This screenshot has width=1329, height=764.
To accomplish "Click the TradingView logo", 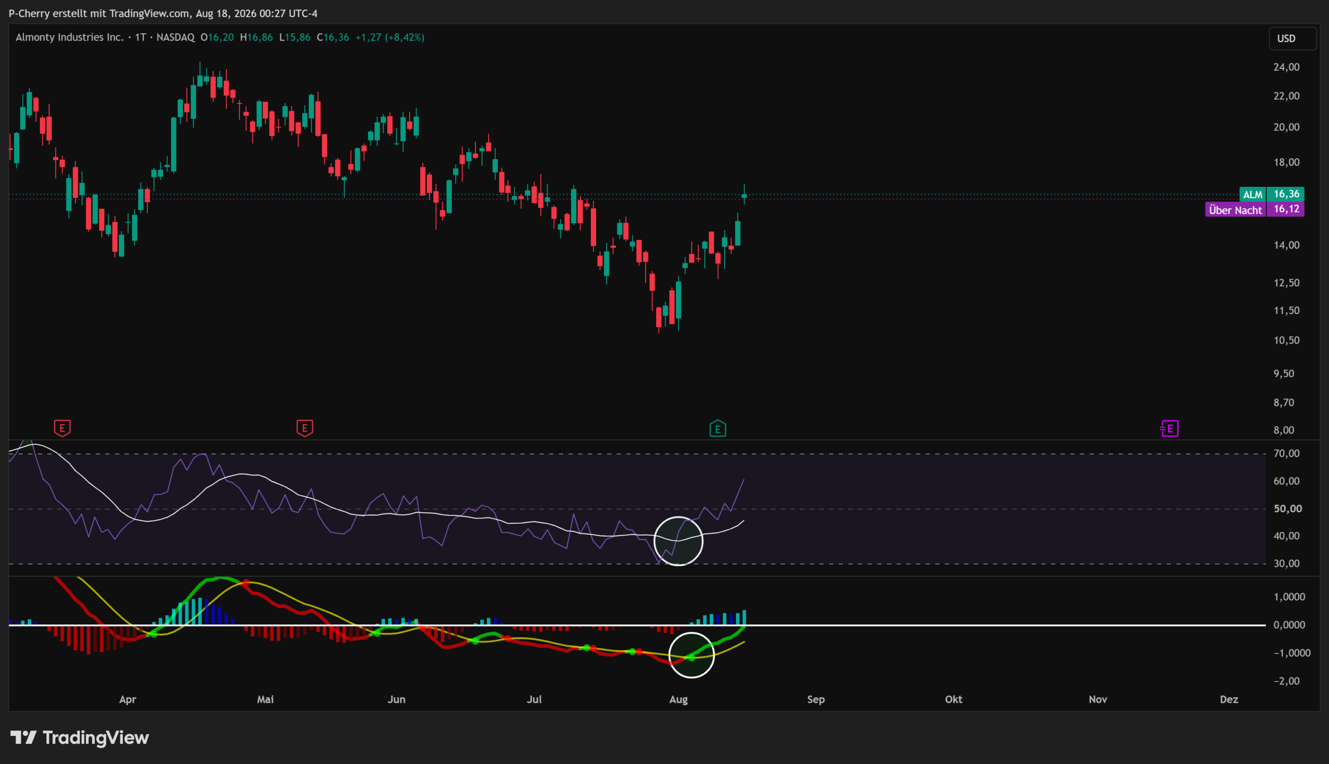I will click(x=80, y=738).
